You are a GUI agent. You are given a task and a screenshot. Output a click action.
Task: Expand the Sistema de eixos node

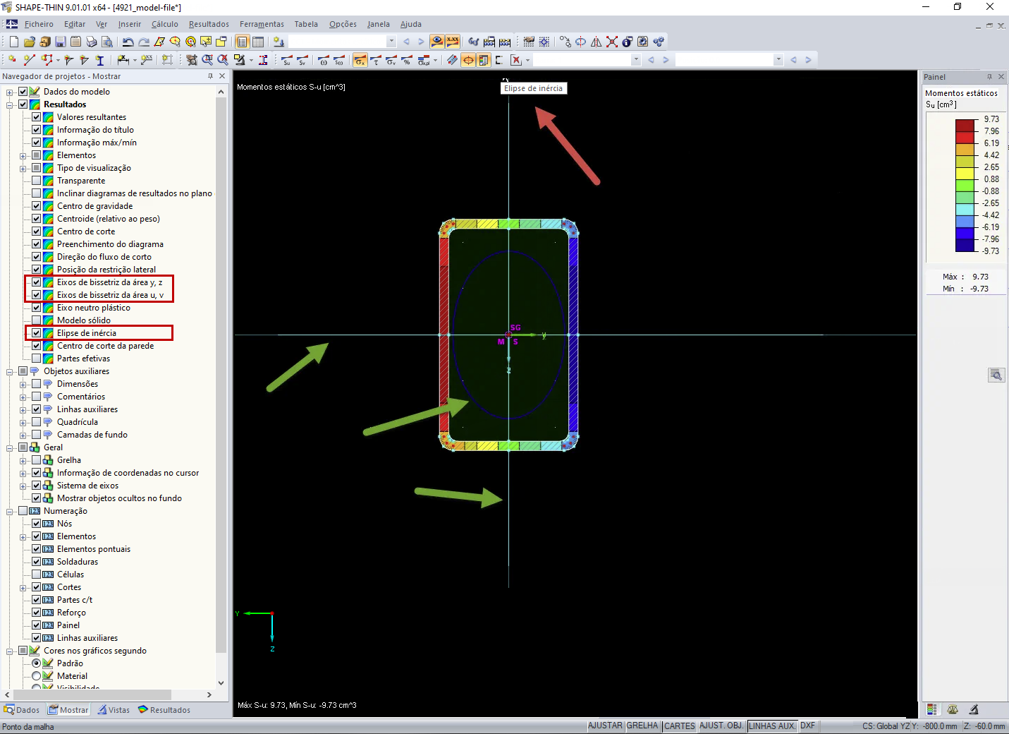point(23,486)
